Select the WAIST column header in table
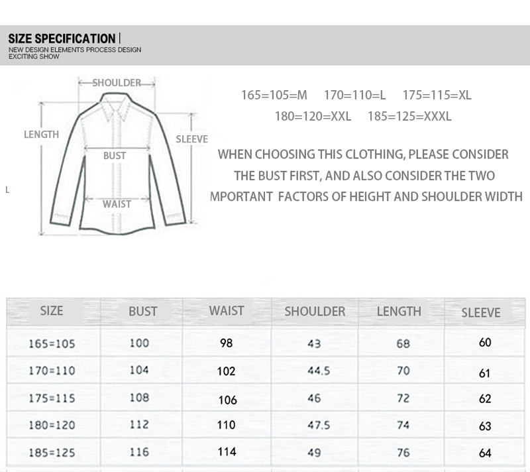530x472 pixels. coord(227,310)
